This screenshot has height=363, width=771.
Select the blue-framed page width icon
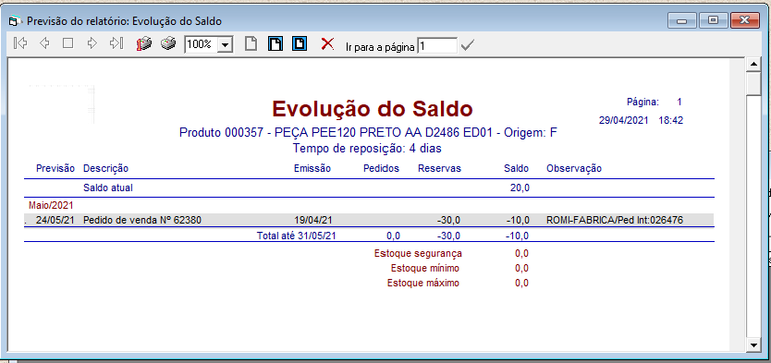coord(299,43)
